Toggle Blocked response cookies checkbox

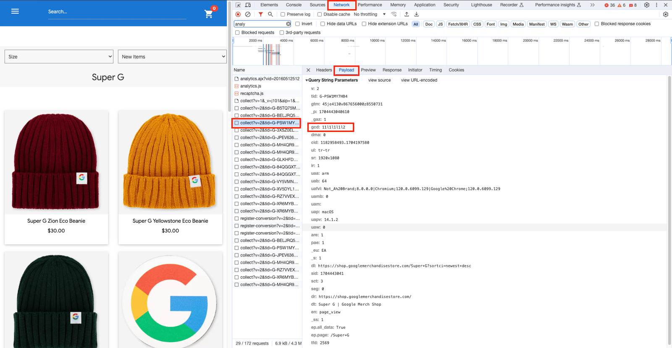597,24
